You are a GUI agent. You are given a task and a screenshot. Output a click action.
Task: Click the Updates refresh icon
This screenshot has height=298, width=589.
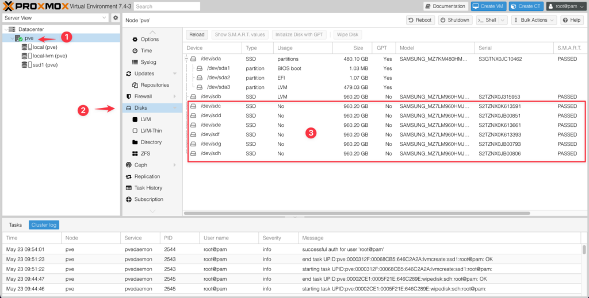click(128, 73)
